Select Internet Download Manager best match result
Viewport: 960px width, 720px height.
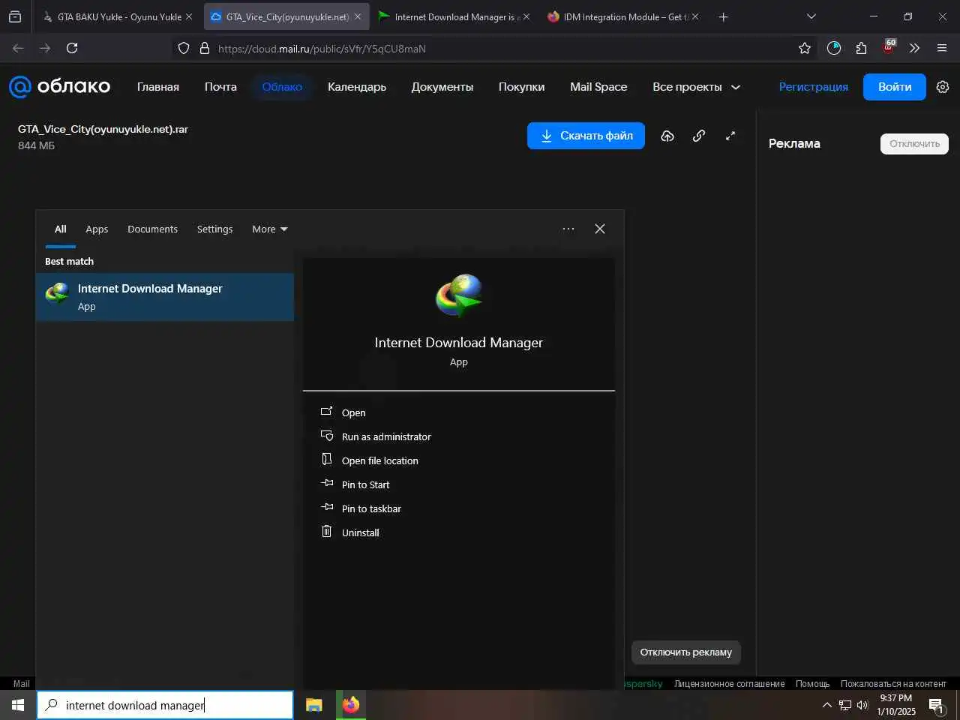tap(165, 297)
